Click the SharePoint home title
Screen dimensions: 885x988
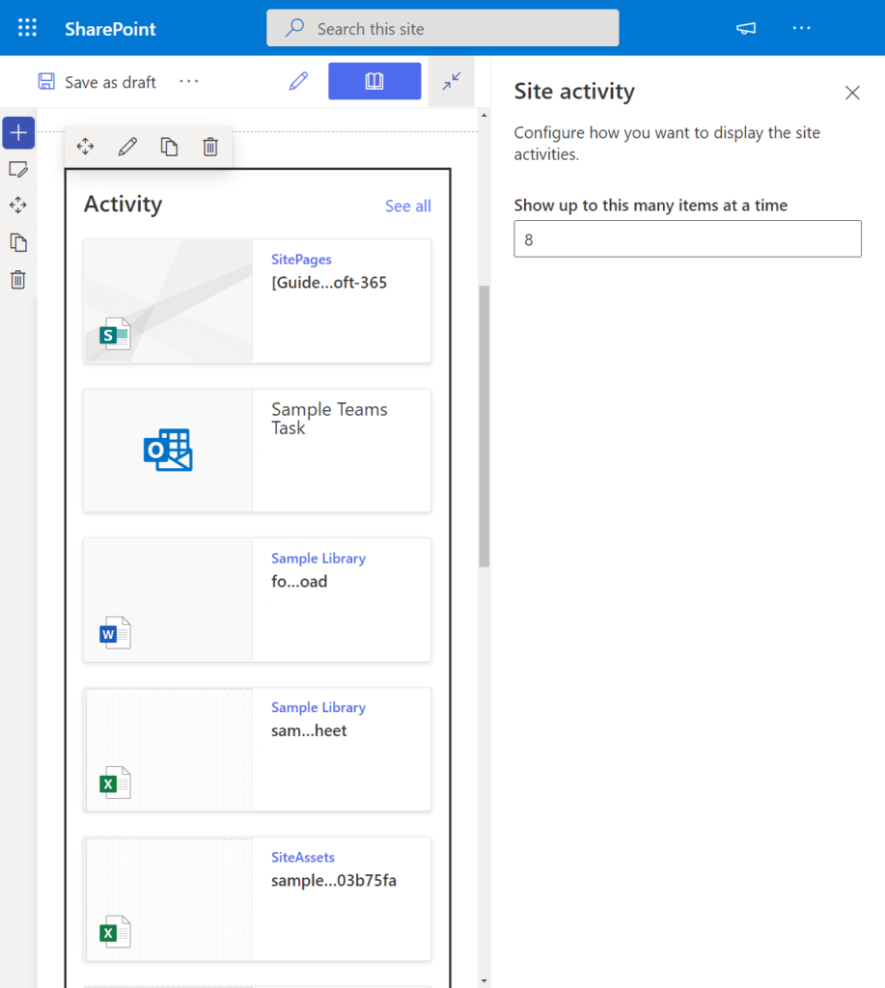coord(110,29)
